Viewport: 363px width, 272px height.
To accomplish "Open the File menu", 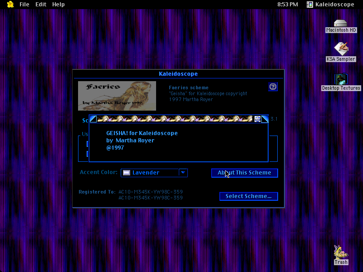I will click(x=25, y=5).
